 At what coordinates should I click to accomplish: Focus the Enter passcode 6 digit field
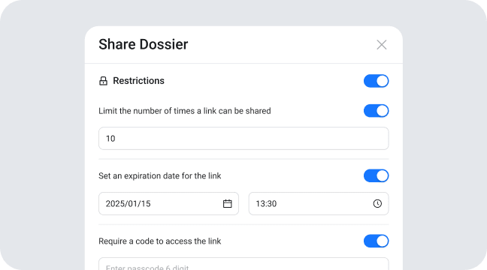[x=243, y=264]
